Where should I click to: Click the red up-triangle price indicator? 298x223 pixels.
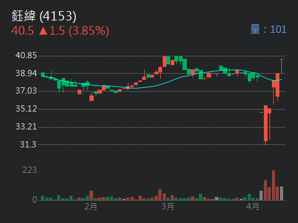[43, 31]
